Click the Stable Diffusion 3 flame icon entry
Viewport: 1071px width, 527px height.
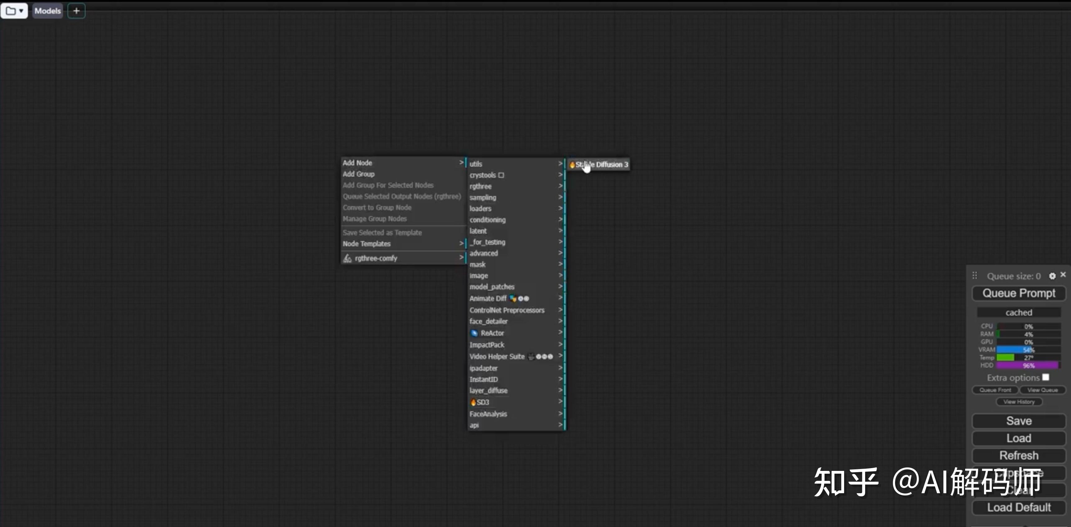599,164
